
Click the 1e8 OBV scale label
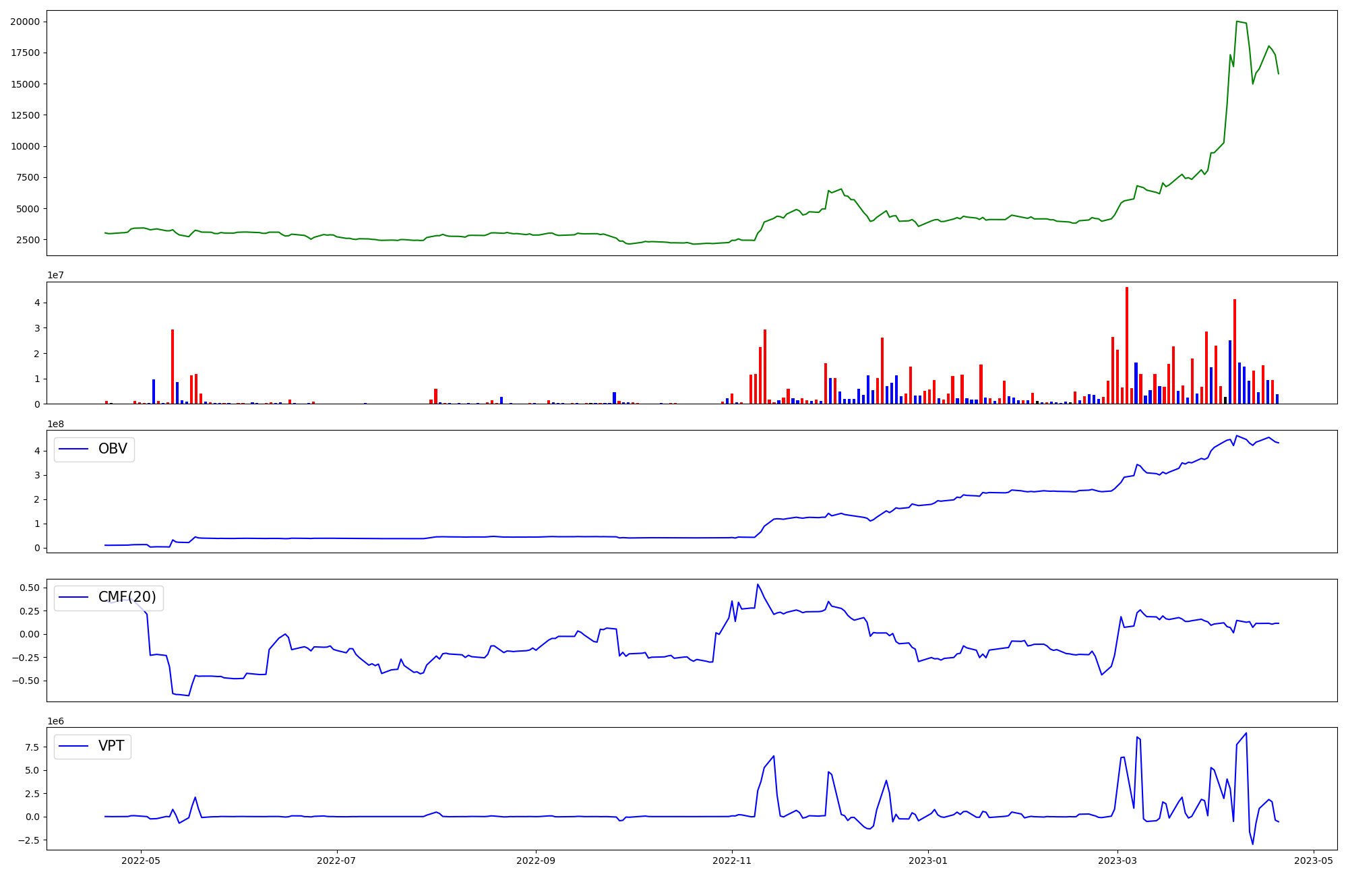[56, 424]
